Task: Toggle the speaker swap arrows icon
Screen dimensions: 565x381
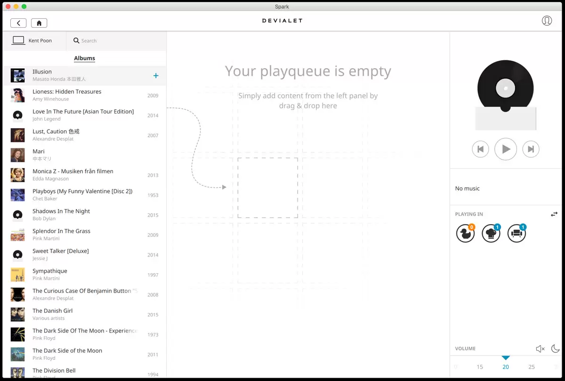Action: coord(554,214)
